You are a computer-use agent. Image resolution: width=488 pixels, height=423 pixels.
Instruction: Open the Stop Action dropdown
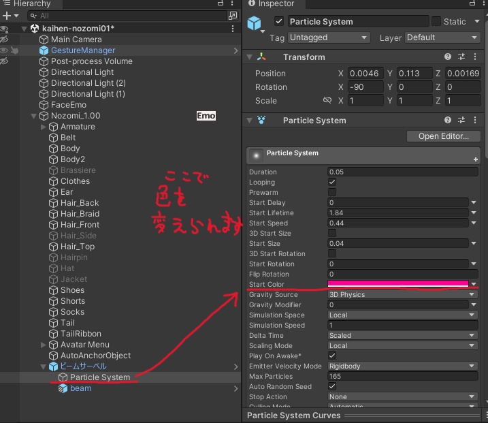403,396
